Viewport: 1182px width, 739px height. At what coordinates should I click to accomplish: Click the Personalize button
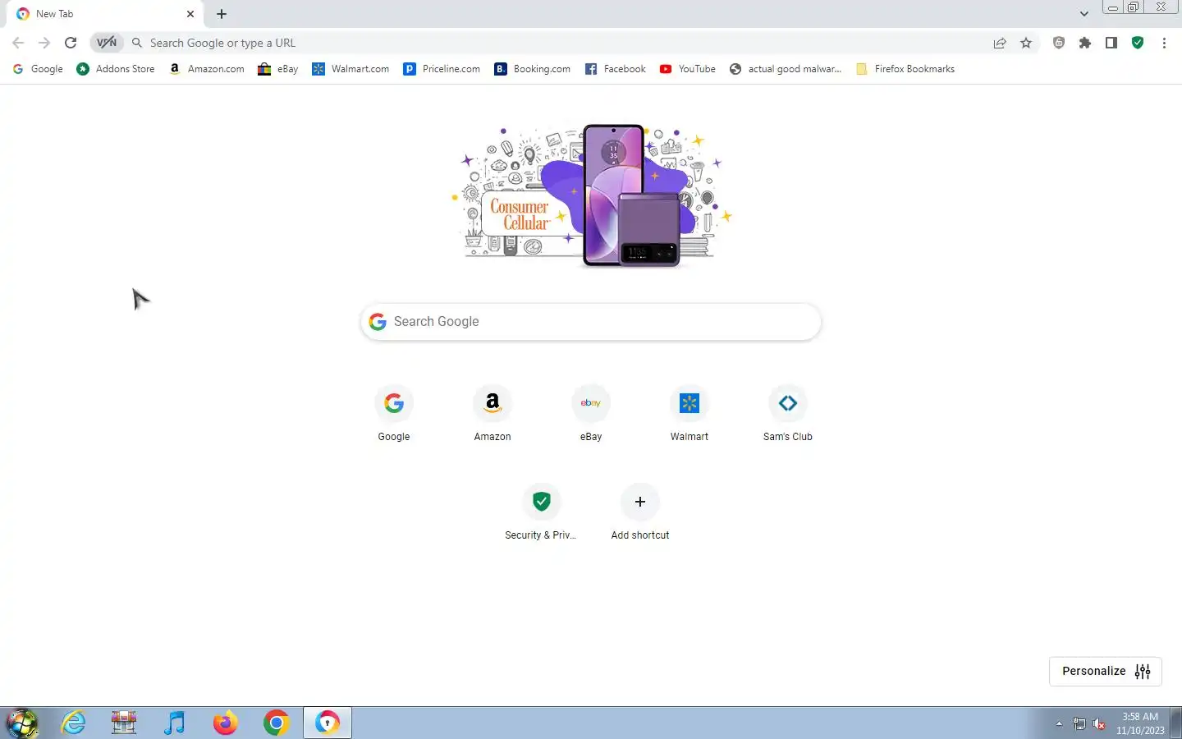click(x=1106, y=671)
